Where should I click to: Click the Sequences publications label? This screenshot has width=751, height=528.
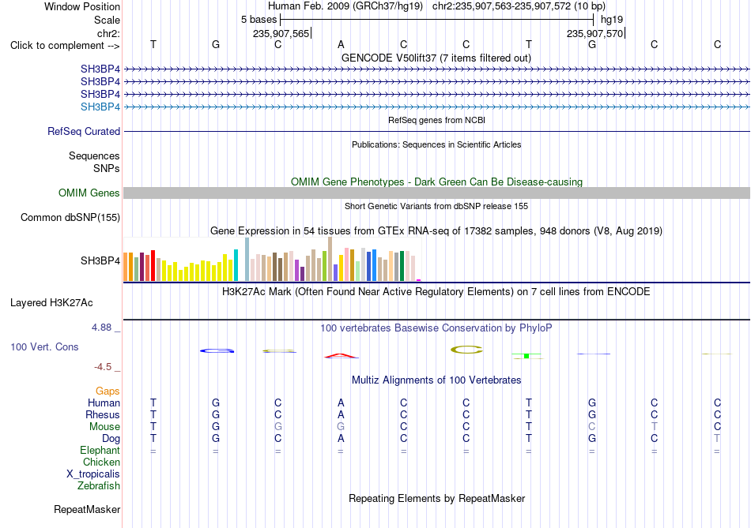(94, 156)
